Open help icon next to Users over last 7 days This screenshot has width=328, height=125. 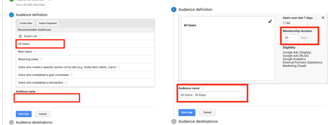(x=315, y=18)
